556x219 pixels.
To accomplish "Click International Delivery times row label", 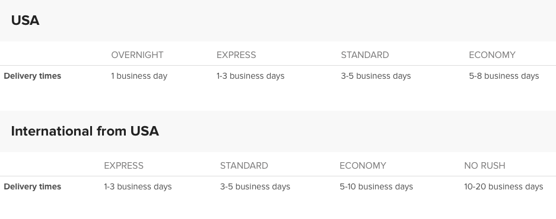I will (32, 187).
